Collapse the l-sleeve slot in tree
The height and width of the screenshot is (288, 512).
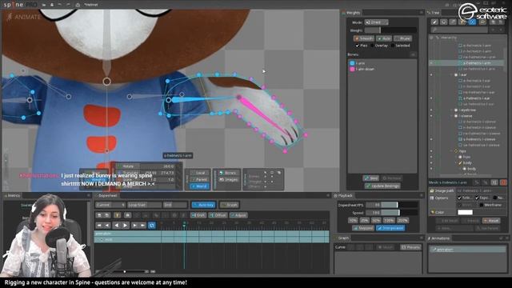pyautogui.click(x=451, y=116)
